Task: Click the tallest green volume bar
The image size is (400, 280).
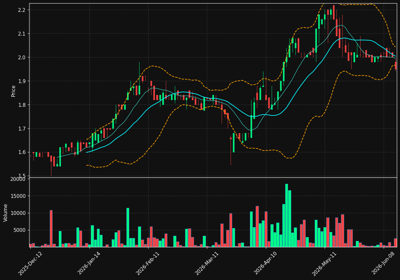Action: click(x=286, y=215)
